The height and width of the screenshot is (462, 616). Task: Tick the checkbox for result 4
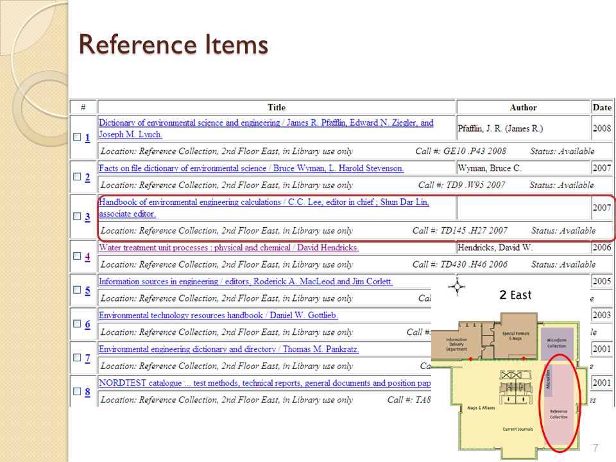point(78,256)
